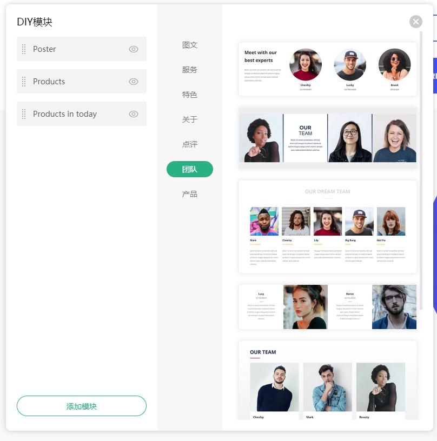Click the drag handle of Poster module
Viewport: 437px width, 441px height.
click(x=24, y=49)
